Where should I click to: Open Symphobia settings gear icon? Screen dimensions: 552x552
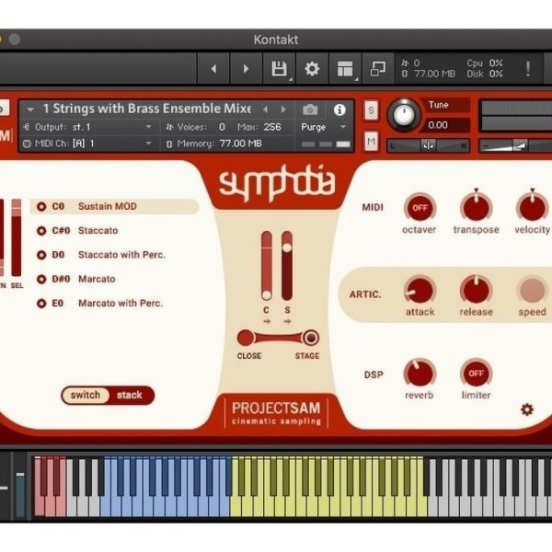(527, 409)
